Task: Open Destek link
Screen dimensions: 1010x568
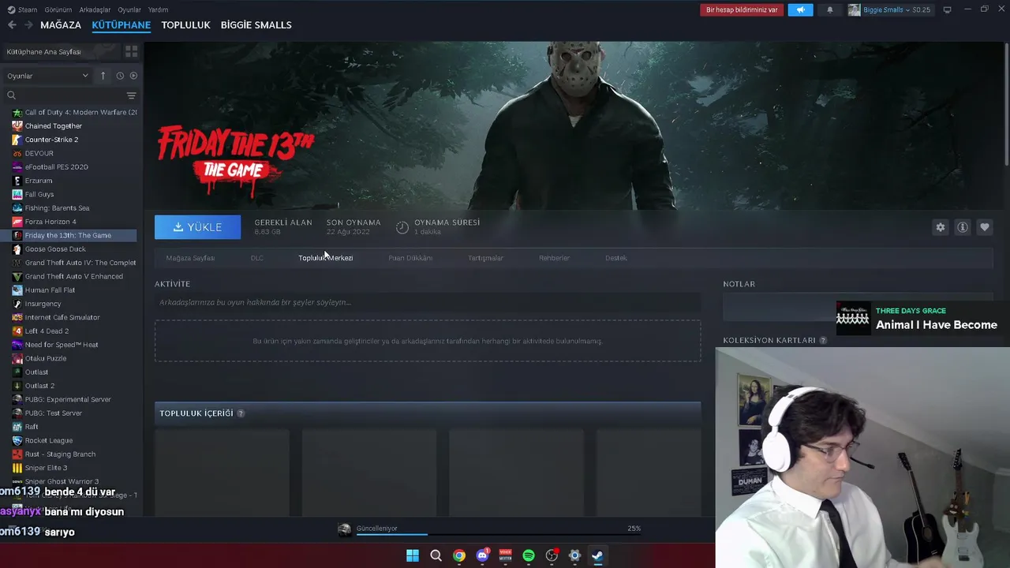Action: 616,258
